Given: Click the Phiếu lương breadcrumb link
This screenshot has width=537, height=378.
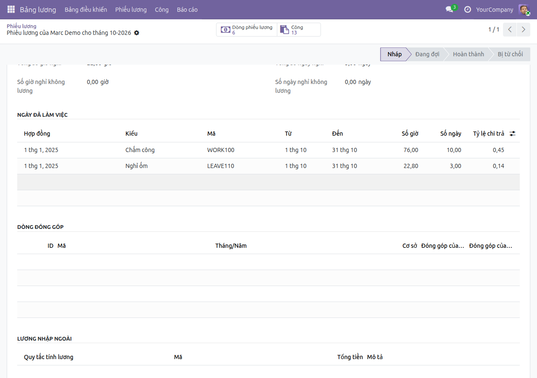Looking at the screenshot, I should [x=21, y=26].
